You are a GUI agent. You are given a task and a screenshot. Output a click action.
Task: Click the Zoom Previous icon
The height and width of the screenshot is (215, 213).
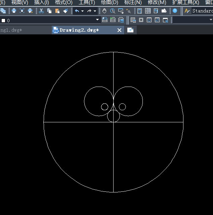point(129,11)
